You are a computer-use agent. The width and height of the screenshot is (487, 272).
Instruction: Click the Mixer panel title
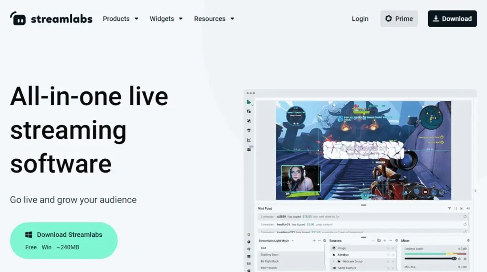[x=405, y=241]
